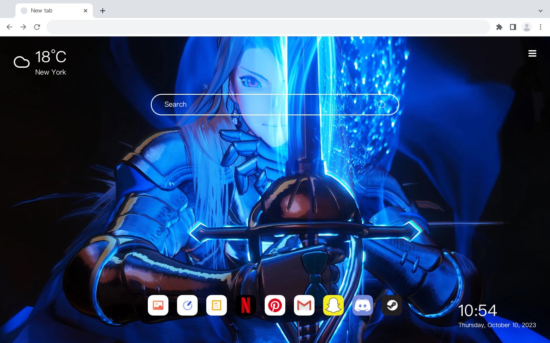Click the 18°C temperature reading

[x=51, y=57]
